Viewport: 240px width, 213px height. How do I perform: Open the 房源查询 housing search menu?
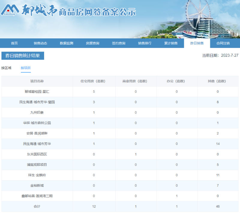[x=93, y=43]
